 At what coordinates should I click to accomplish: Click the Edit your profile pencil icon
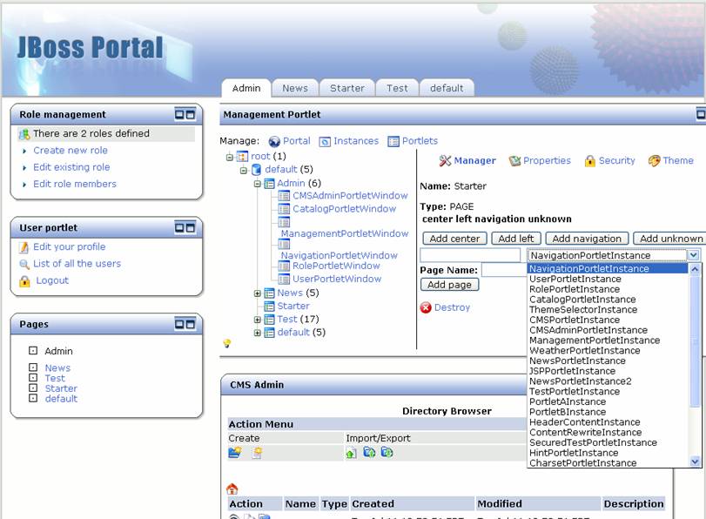(24, 247)
